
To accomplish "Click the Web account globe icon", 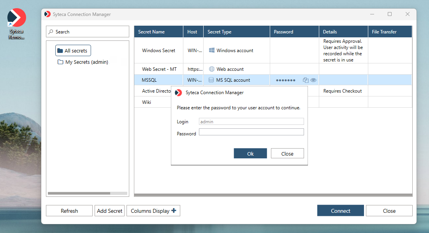I will 211,69.
